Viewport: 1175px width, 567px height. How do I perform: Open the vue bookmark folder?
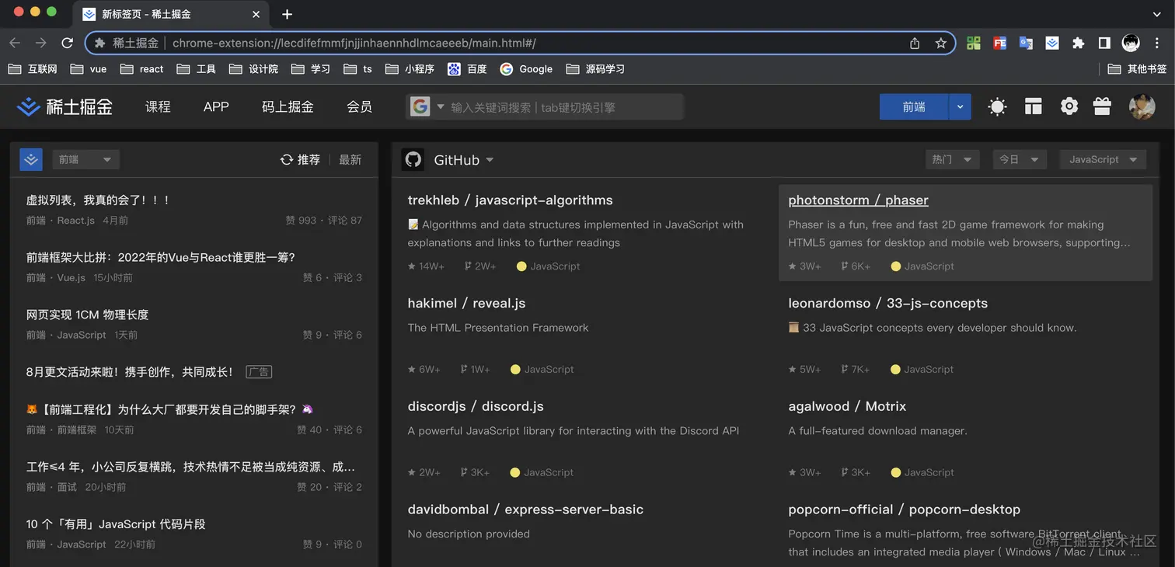coord(89,68)
